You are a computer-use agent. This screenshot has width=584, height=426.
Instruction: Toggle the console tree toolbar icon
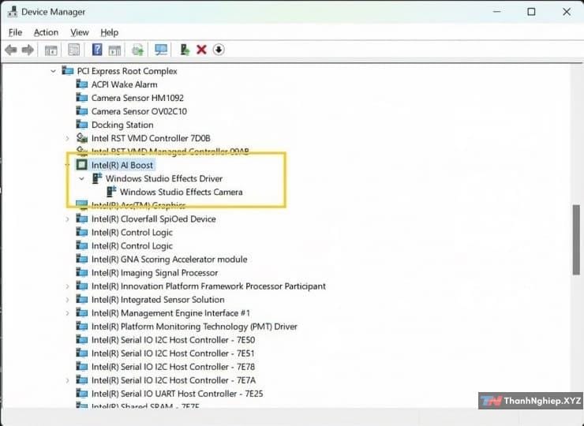pos(51,50)
